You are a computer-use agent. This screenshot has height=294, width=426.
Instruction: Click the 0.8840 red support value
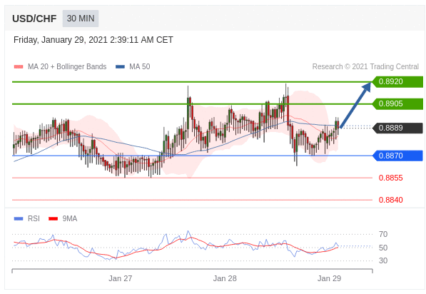coord(391,200)
